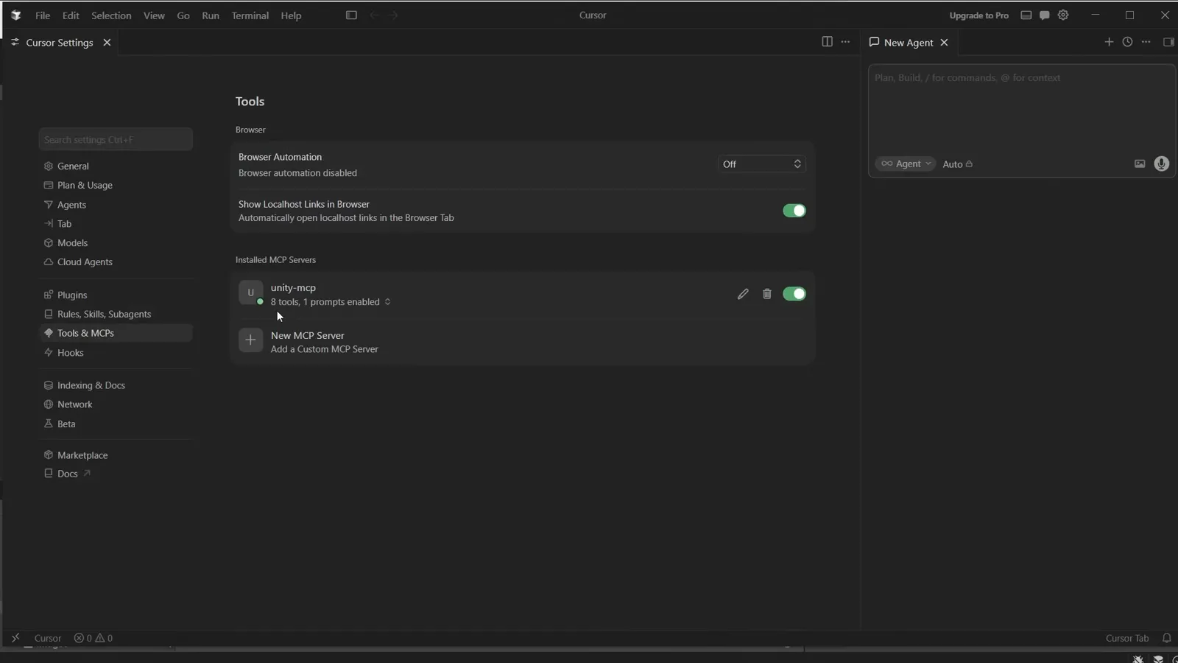Open Indexing & Docs settings
This screenshot has width=1178, height=663.
point(116,385)
